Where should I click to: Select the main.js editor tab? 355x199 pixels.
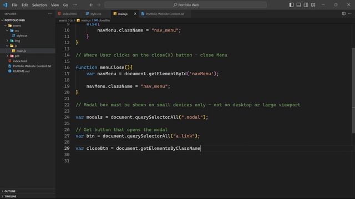click(x=123, y=14)
